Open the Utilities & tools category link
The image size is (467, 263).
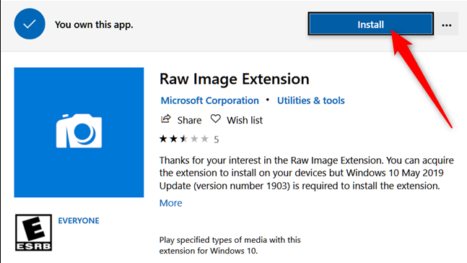(310, 100)
